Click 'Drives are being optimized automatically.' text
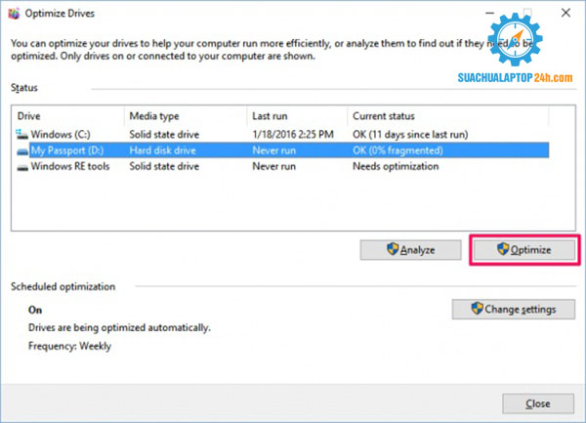This screenshot has height=423, width=586. click(119, 327)
